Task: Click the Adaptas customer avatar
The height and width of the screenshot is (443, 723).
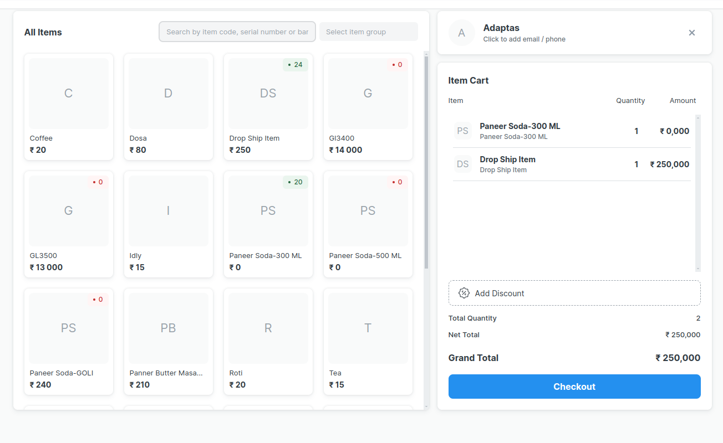Action: pyautogui.click(x=461, y=33)
